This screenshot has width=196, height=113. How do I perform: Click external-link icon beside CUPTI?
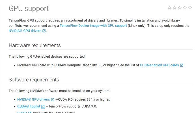[30, 112]
